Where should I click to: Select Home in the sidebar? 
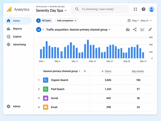[18, 21]
